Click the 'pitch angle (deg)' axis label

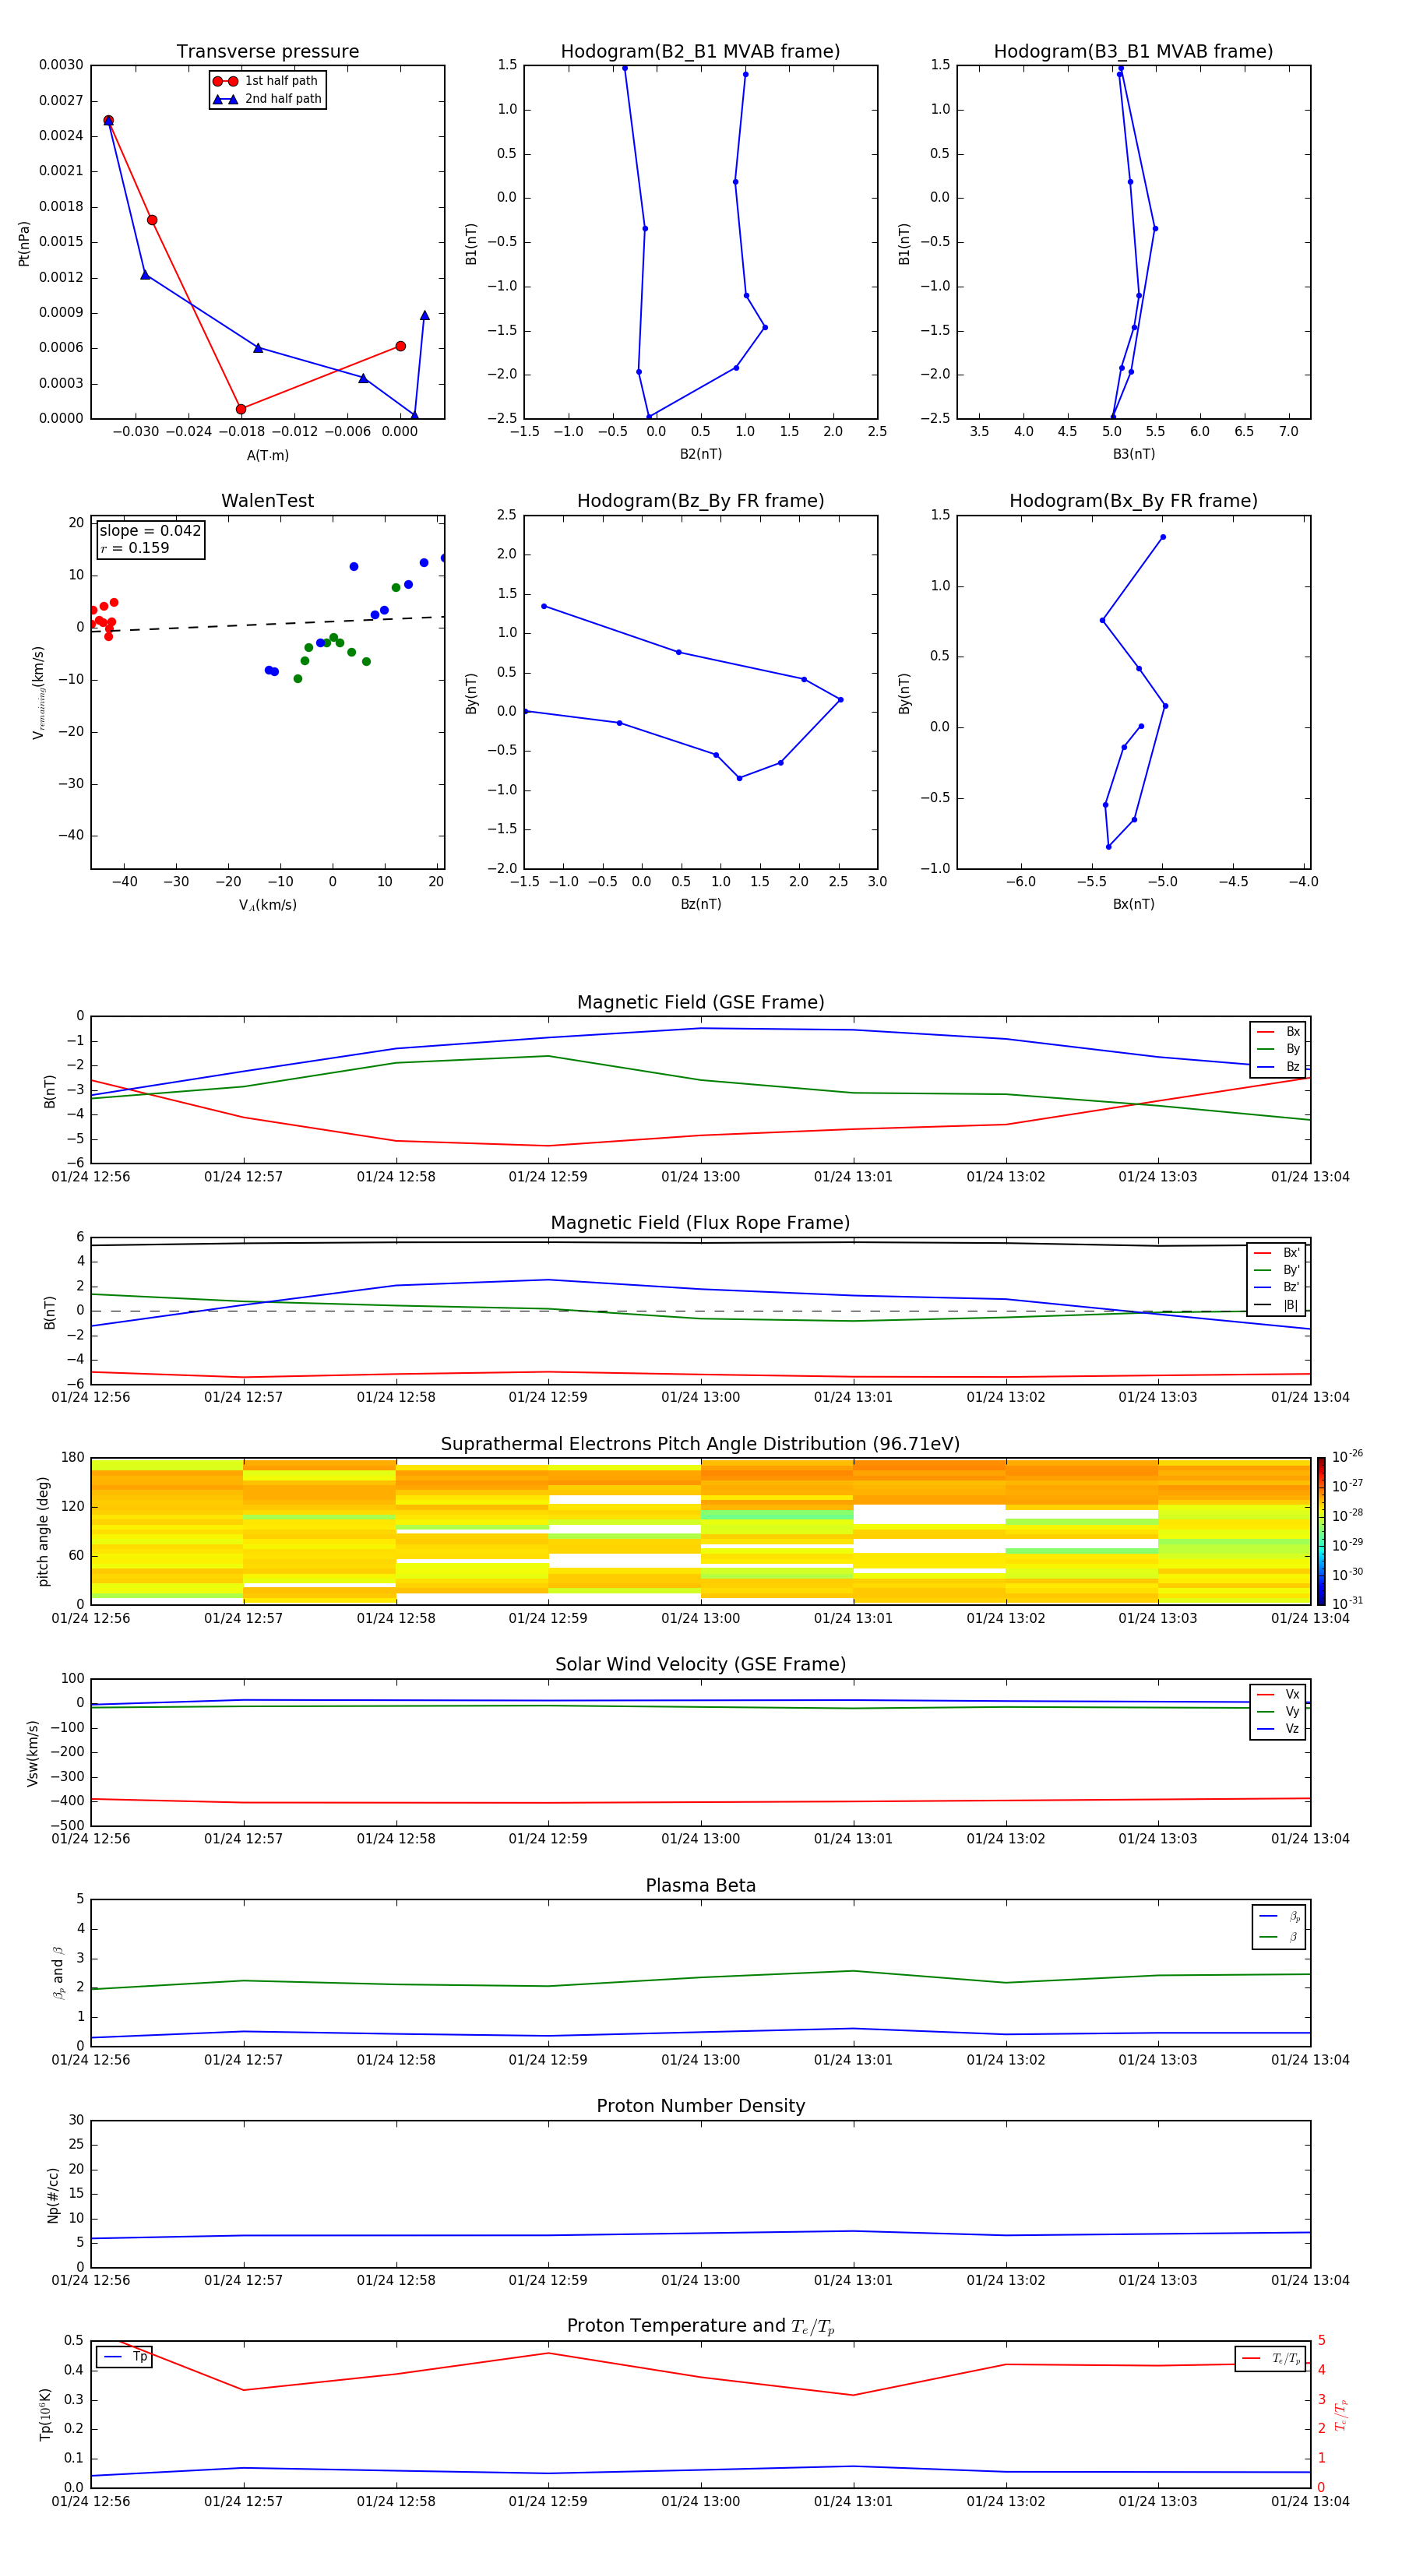[43, 1531]
